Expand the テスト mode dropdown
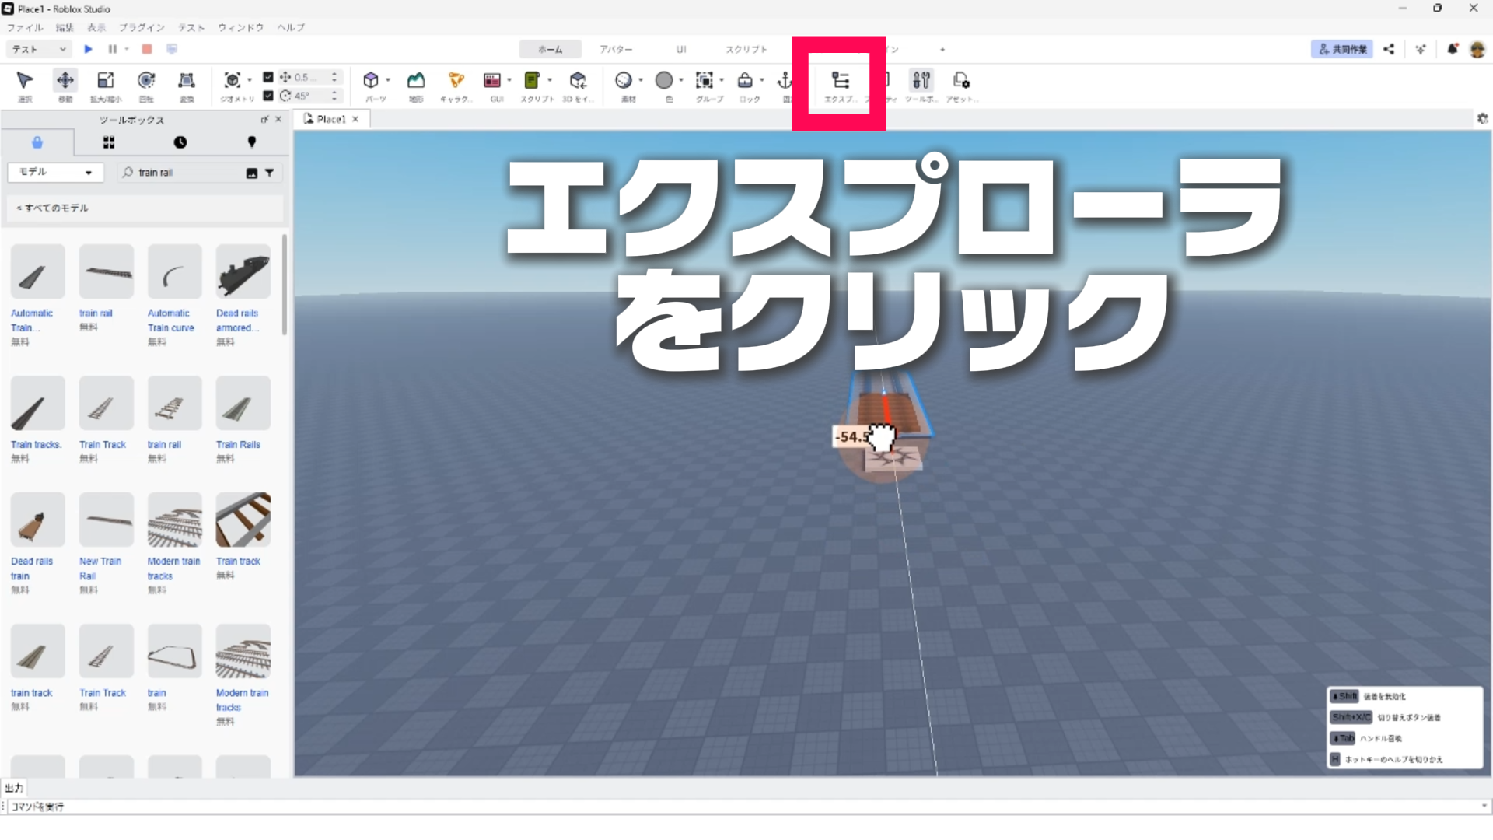Viewport: 1493px width, 840px height. (x=39, y=49)
